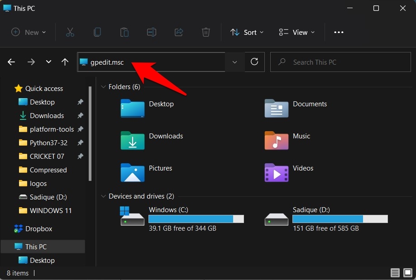416x280 pixels.
Task: Click the sidebar vertical scrollbar
Action: point(90,133)
